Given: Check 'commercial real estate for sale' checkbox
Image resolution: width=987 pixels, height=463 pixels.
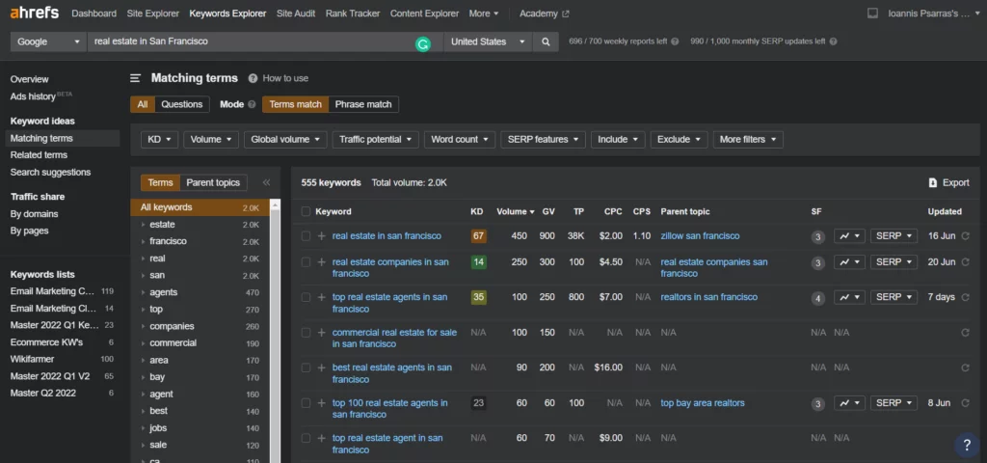Looking at the screenshot, I should [x=306, y=333].
